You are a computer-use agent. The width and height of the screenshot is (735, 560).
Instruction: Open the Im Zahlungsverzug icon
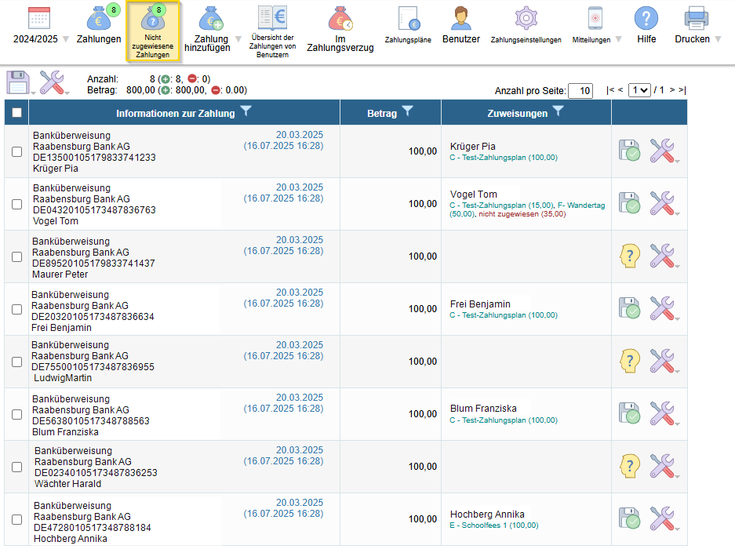(x=340, y=19)
